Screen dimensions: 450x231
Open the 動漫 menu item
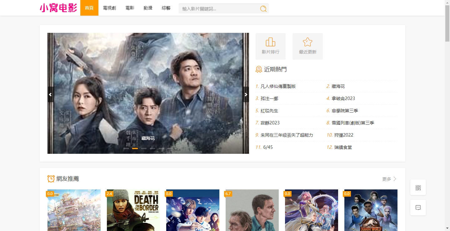click(148, 8)
